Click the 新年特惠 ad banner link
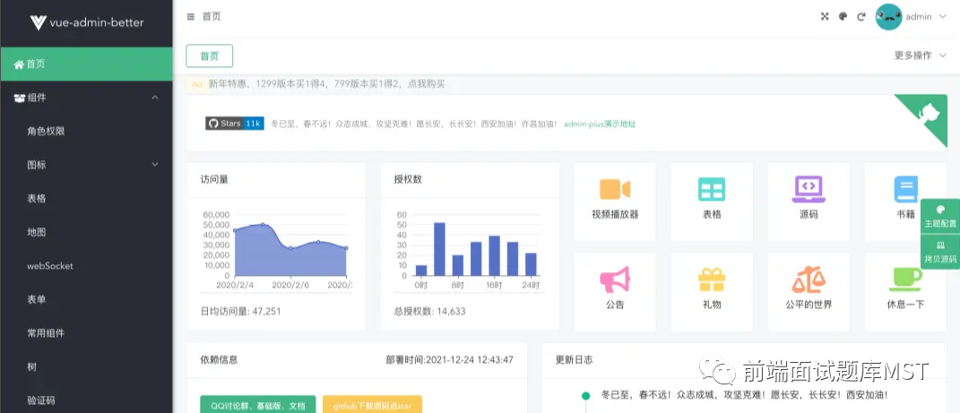The height and width of the screenshot is (413, 960). pos(326,84)
